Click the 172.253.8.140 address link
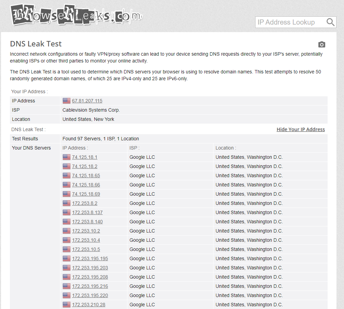This screenshot has width=344, height=309. pyautogui.click(x=87, y=222)
